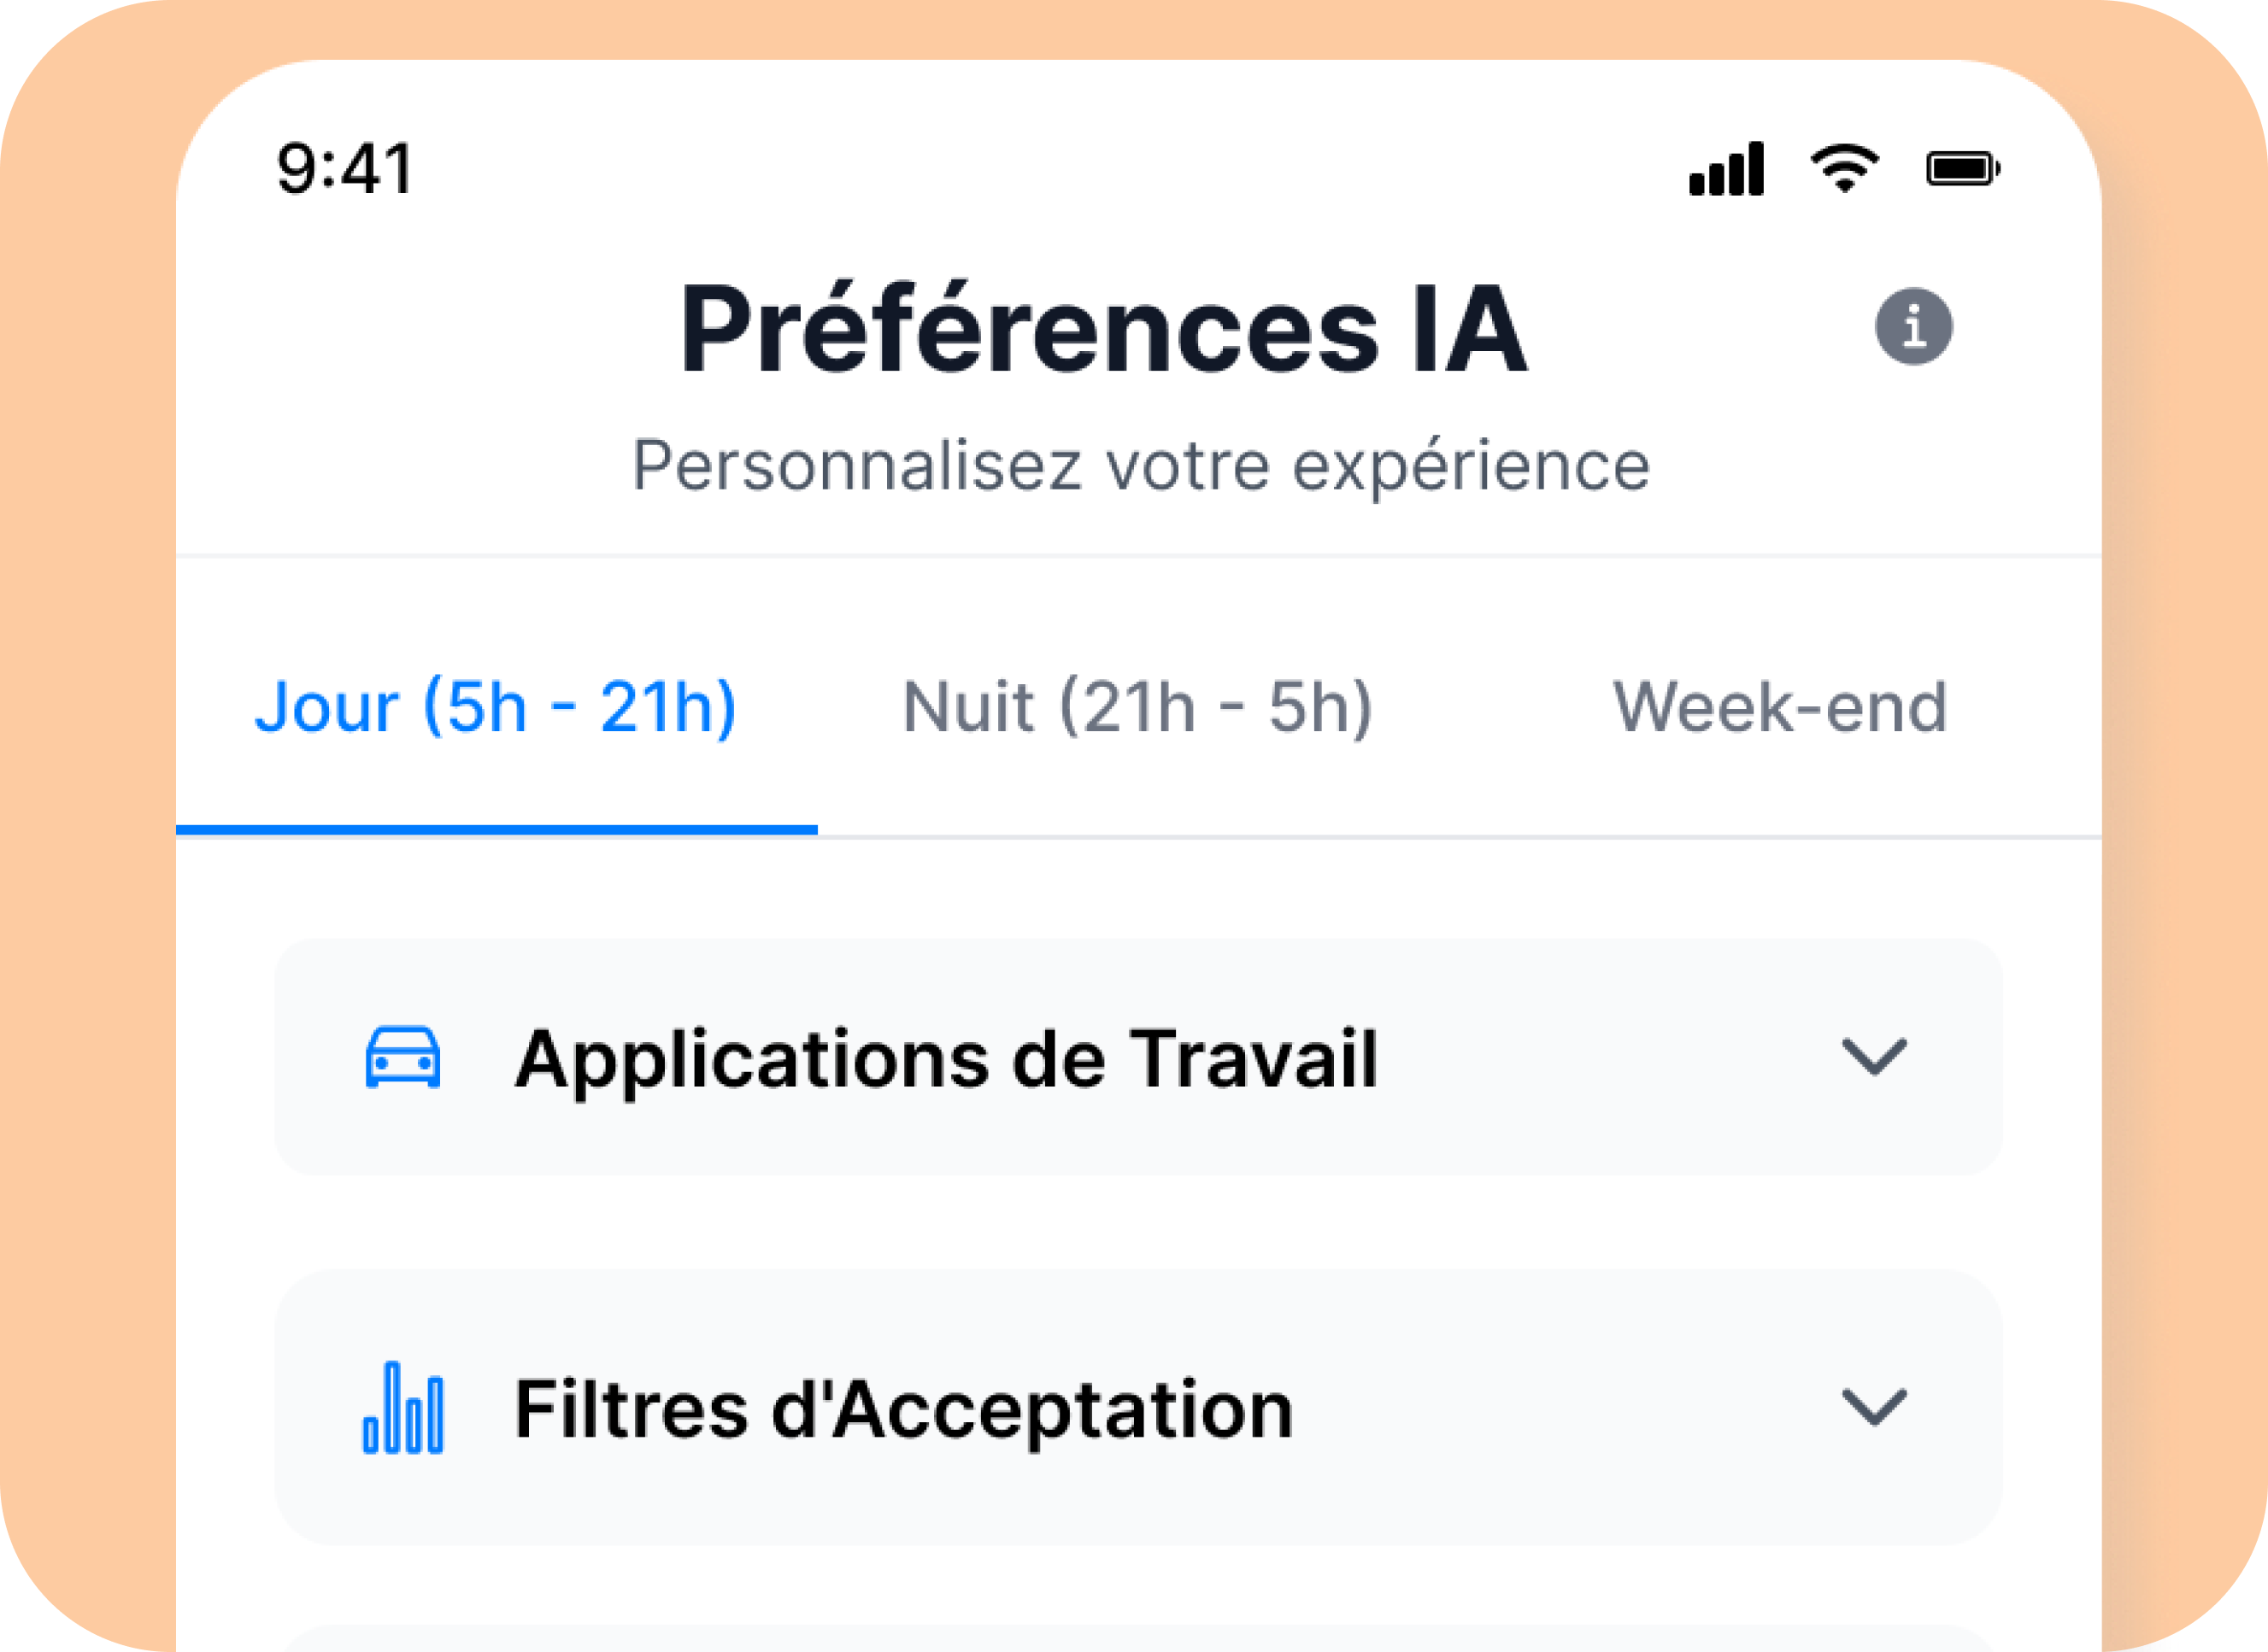Tap the 9:41 clock in status bar

(x=344, y=168)
